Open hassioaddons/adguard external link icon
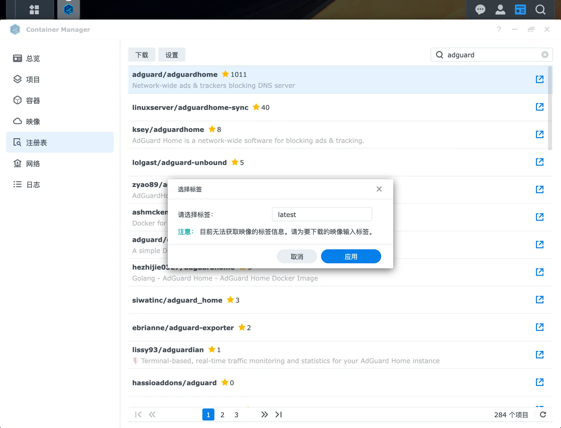Viewport: 561px width, 428px height. click(x=540, y=382)
